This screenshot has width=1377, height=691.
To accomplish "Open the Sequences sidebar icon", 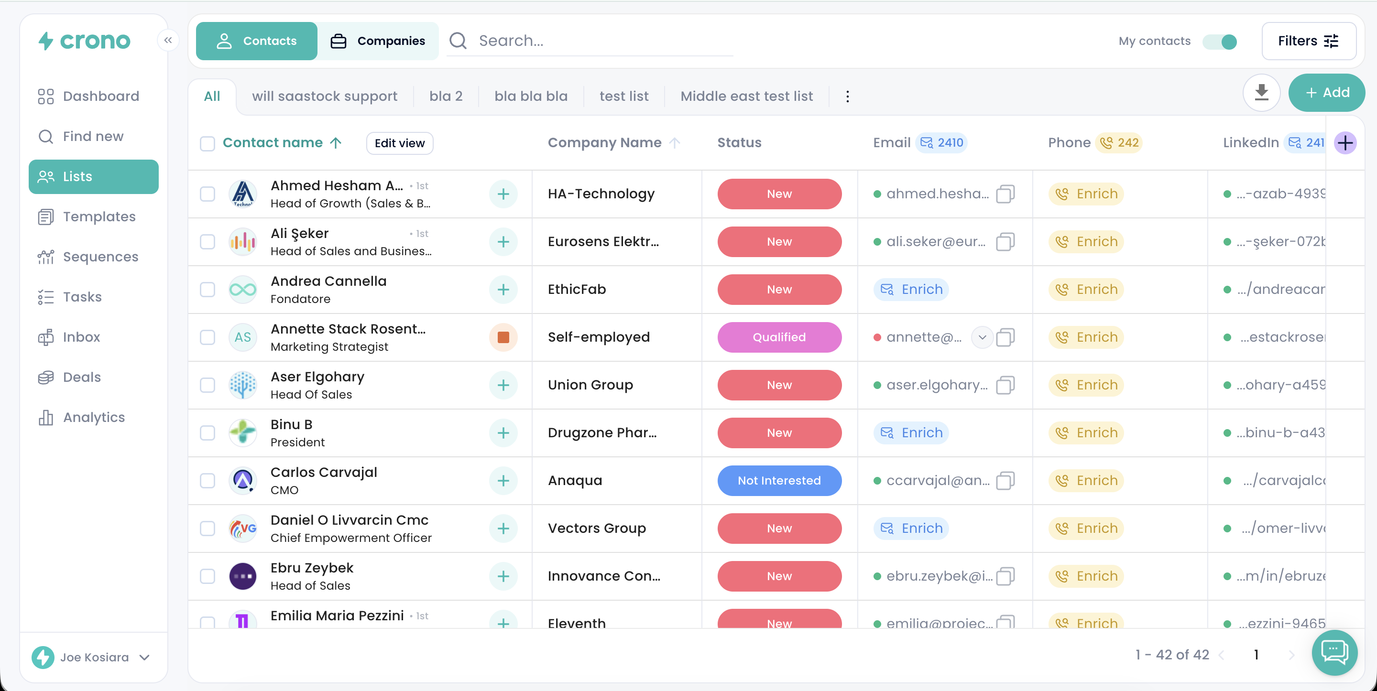I will point(46,257).
